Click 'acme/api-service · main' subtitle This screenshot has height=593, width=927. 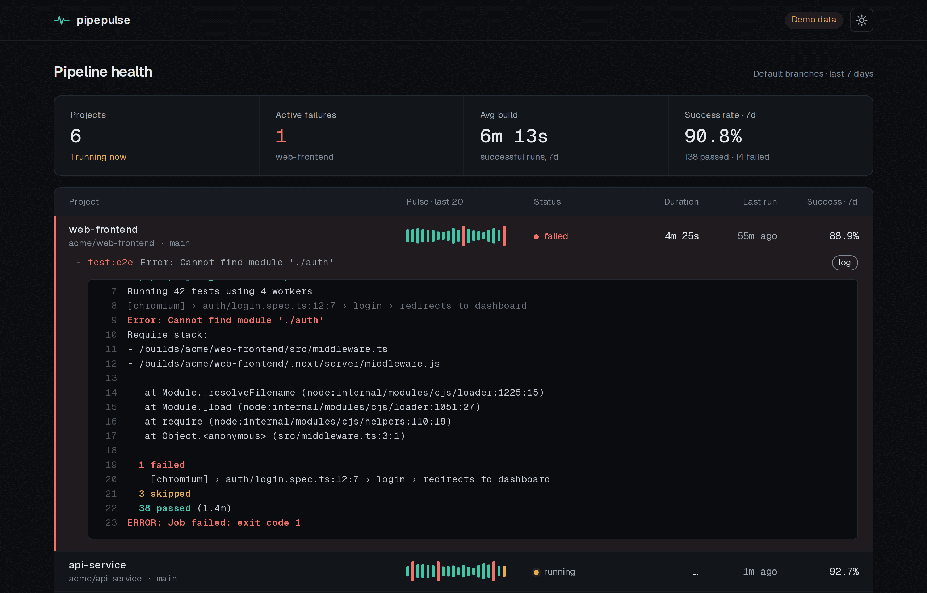coord(123,579)
